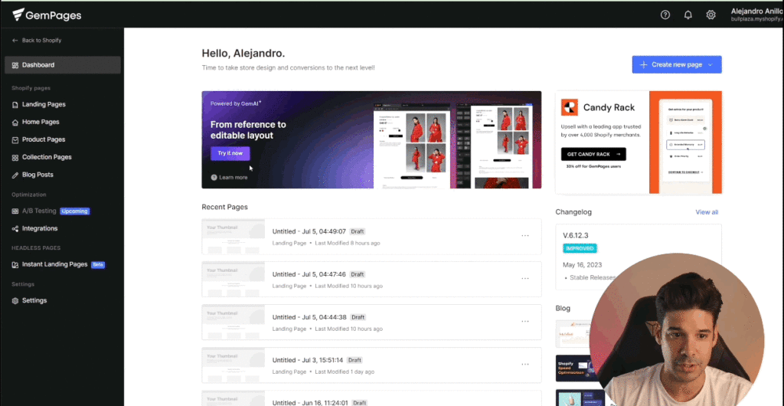Viewport: 784px width, 406px height.
Task: Click the Beta badge next to Instant Landing Pages
Action: pos(98,264)
